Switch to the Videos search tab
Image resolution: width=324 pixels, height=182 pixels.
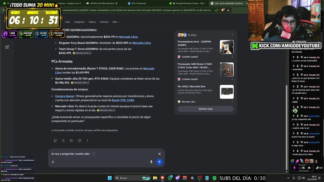(92, 22)
